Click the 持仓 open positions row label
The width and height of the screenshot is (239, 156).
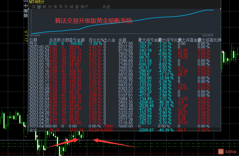tap(33, 44)
